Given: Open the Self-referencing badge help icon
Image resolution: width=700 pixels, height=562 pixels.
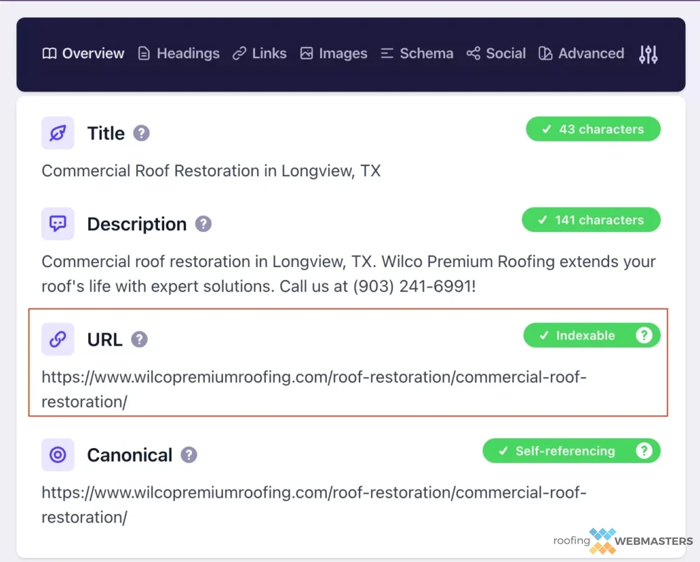Looking at the screenshot, I should click(643, 451).
